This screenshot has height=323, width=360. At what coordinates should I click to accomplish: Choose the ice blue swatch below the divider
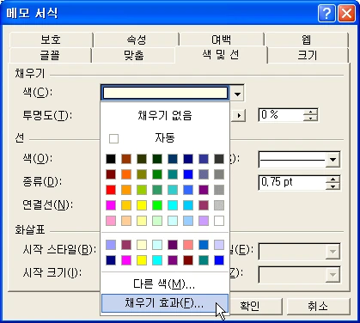coord(219,245)
